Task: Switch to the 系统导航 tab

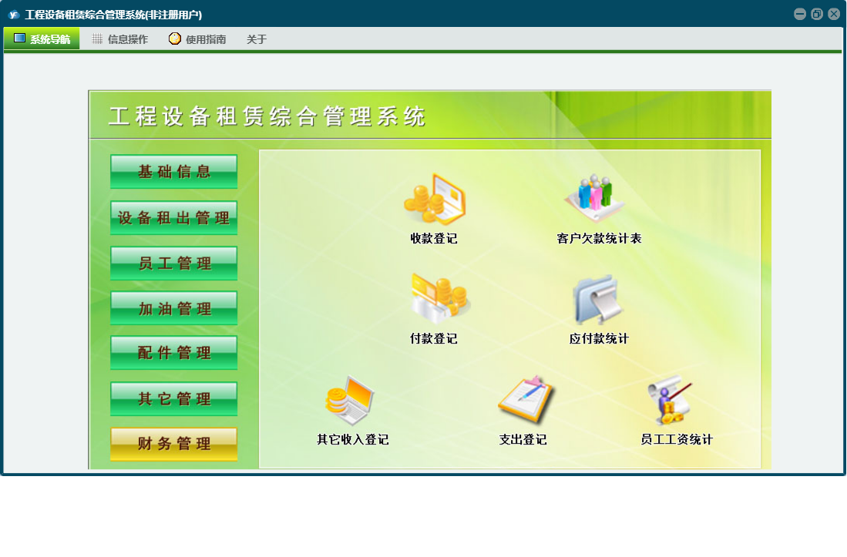Action: [x=42, y=39]
